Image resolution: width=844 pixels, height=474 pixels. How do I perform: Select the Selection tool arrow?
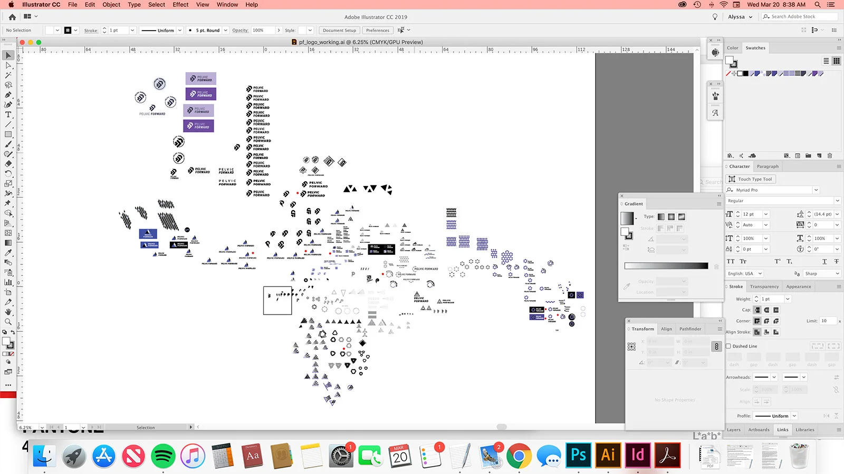[x=8, y=55]
